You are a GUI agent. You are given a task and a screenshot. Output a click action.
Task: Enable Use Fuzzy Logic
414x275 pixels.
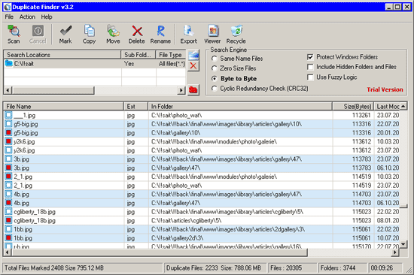[x=310, y=77]
